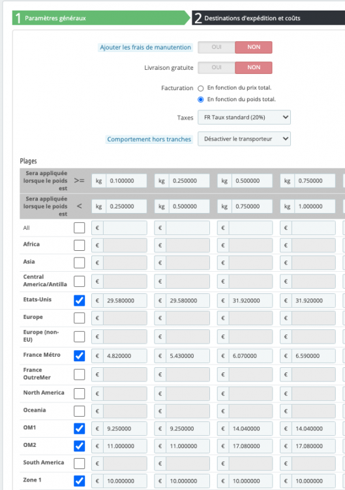Edit Zone 1 price 10.000000 in second range
The width and height of the screenshot is (345, 490).
click(188, 482)
